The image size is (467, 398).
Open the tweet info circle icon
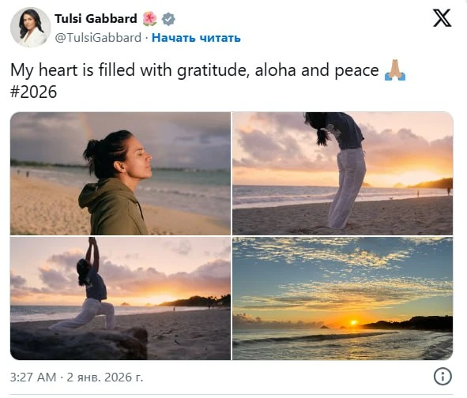[x=443, y=377]
